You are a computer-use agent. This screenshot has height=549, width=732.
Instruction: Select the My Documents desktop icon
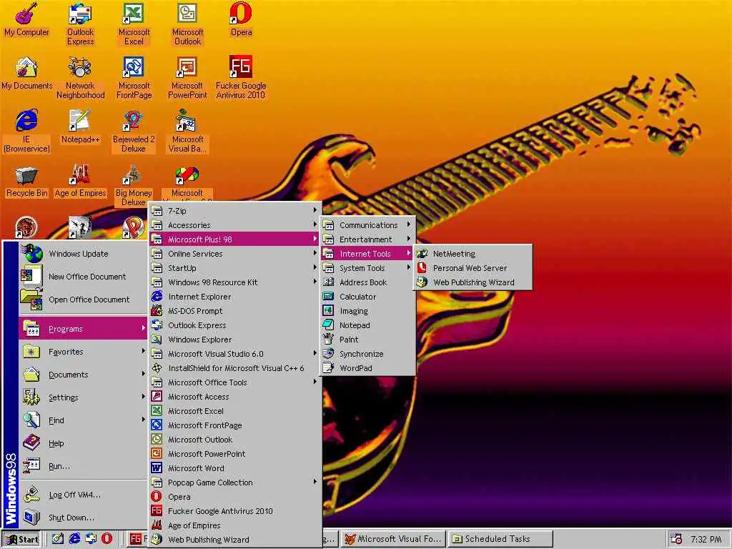click(26, 74)
